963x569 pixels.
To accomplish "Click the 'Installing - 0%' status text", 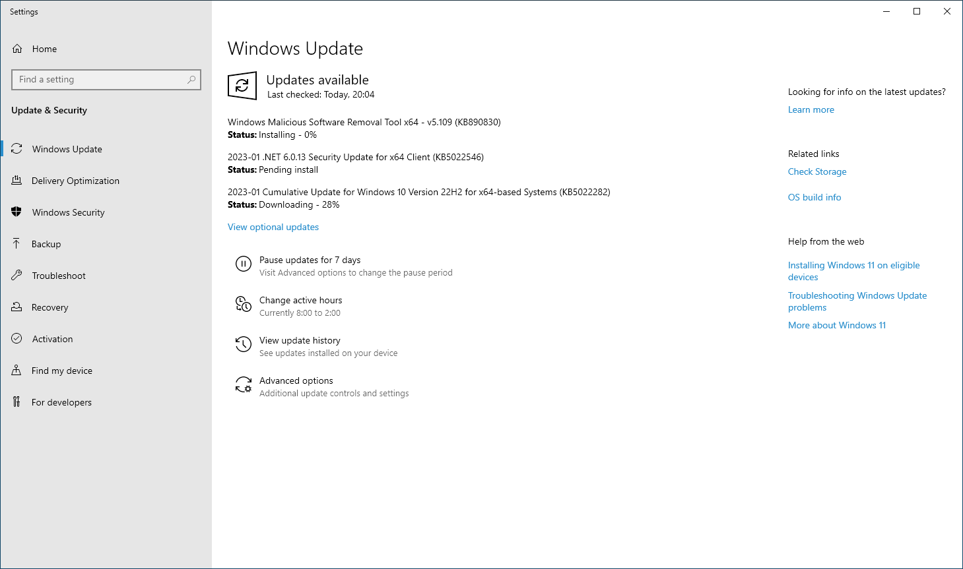I will tap(288, 135).
